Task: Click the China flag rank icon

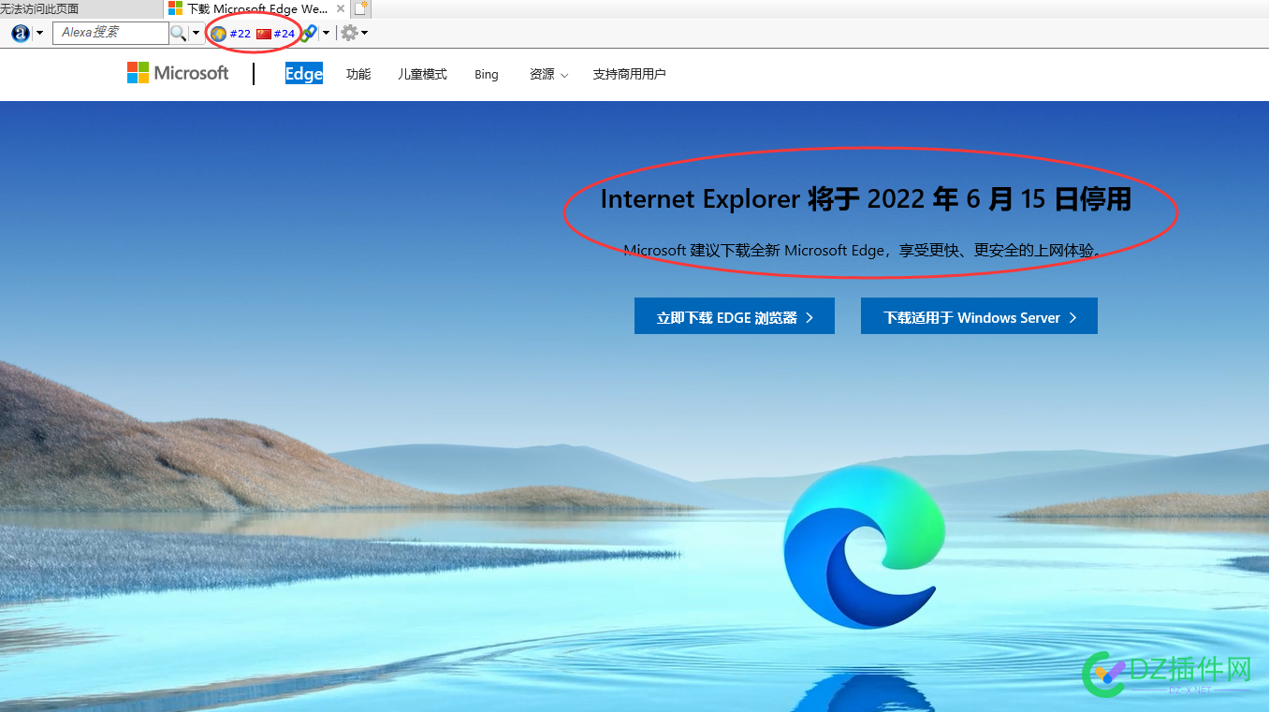Action: [x=263, y=34]
